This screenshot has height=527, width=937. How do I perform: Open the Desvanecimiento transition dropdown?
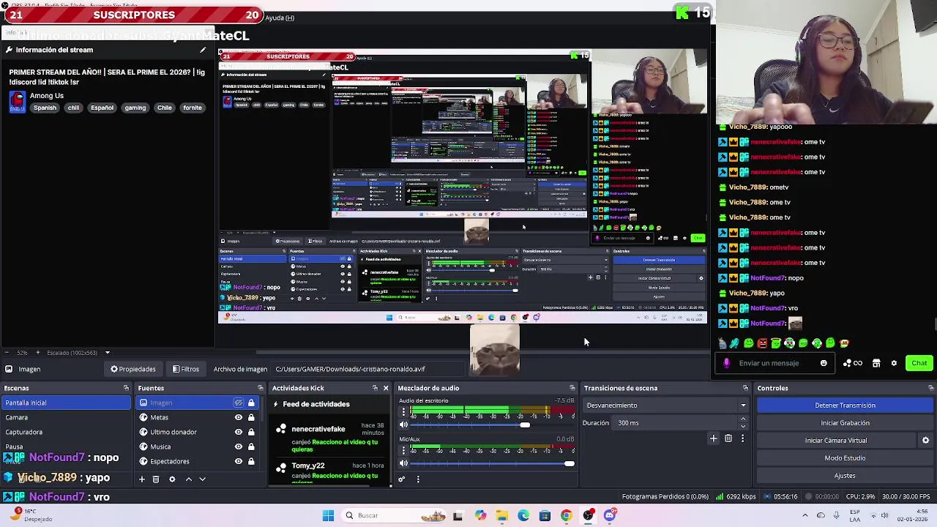(665, 405)
